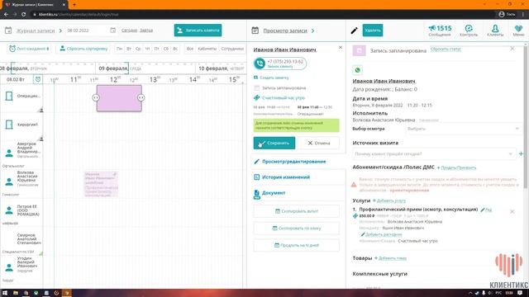Click the 'Хирургия1' cabinet door icon
This screenshot has height=297, width=529.
[x=9, y=125]
